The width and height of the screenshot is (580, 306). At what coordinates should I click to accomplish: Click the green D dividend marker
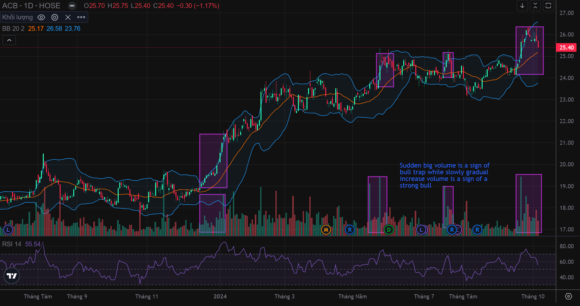pyautogui.click(x=389, y=229)
